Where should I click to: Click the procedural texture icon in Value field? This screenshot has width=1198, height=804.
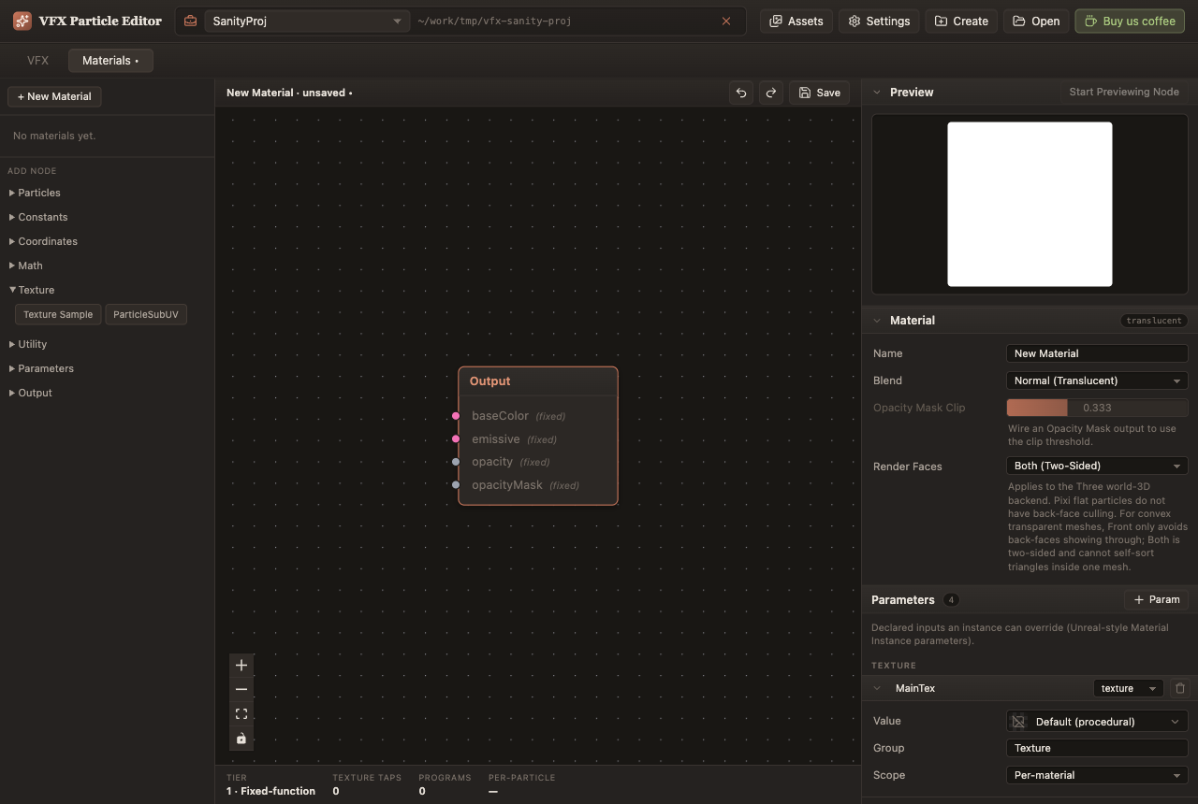pos(1018,722)
